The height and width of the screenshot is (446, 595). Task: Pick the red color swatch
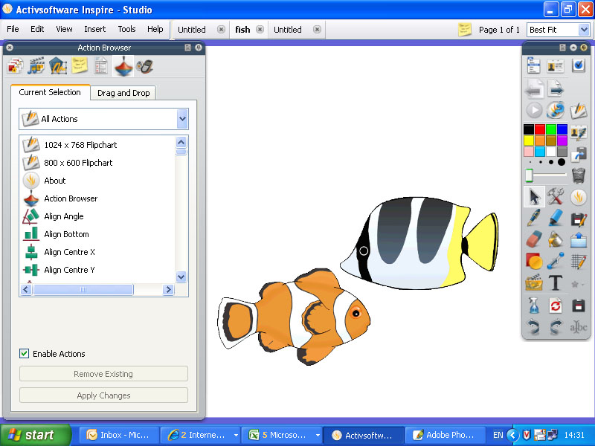tap(539, 129)
